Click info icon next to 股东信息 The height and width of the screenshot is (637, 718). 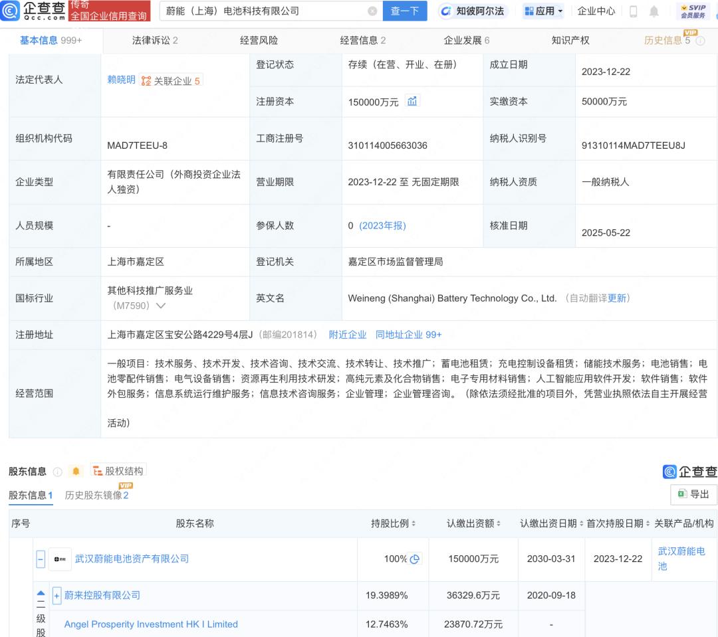(x=58, y=472)
